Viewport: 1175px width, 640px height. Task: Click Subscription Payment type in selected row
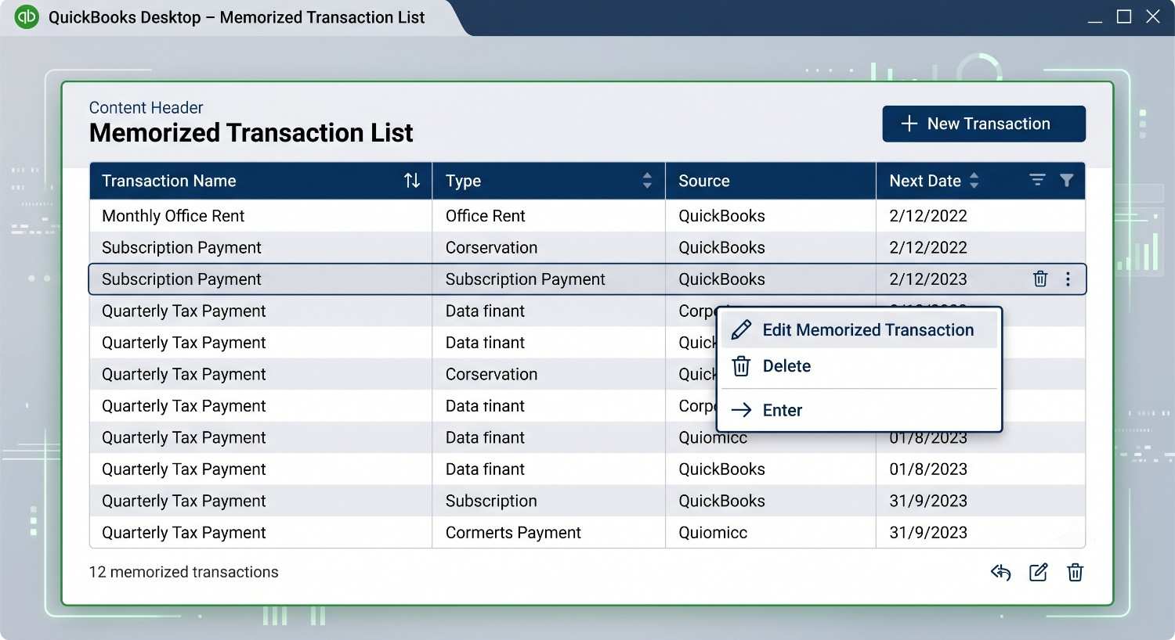[x=525, y=279]
